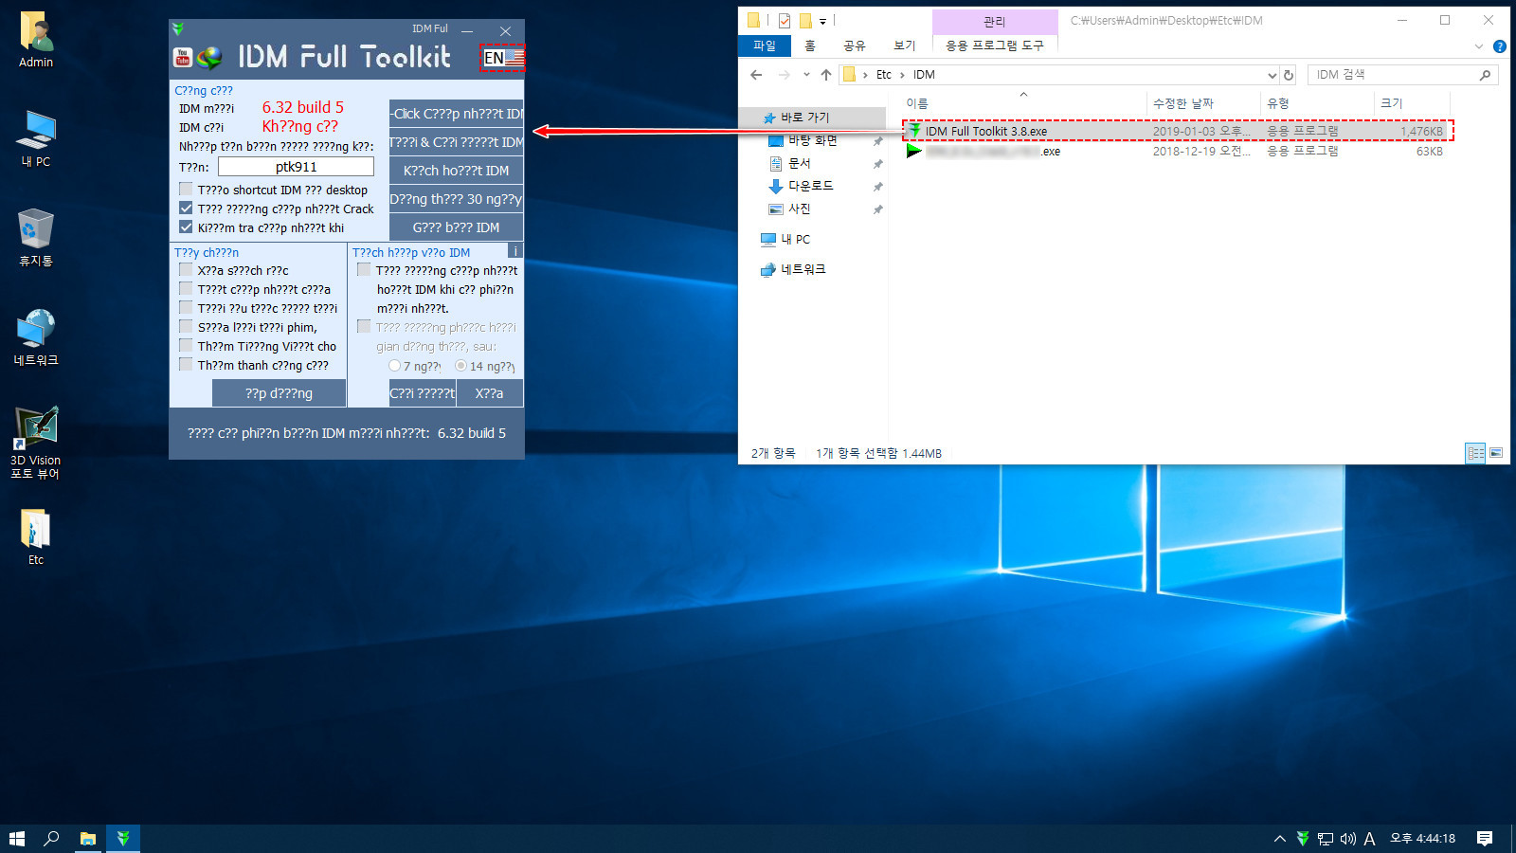Open the 파일 menu in File Explorer
Viewport: 1516px width, 853px height.
point(765,45)
